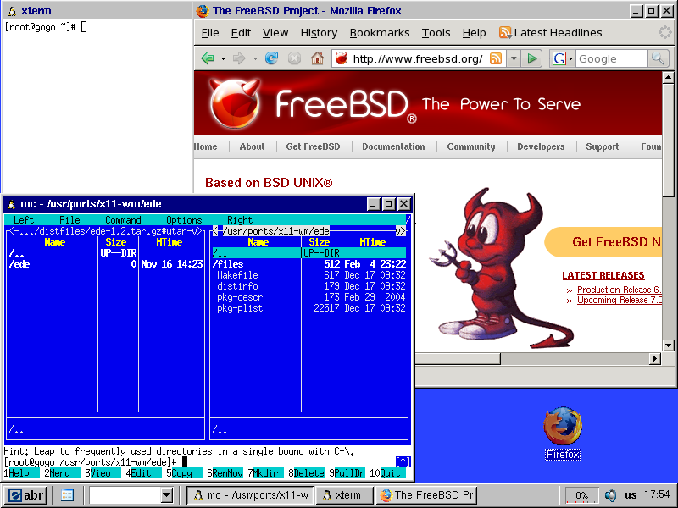Open the Firefox Help menu
This screenshot has height=508, width=678.
474,33
